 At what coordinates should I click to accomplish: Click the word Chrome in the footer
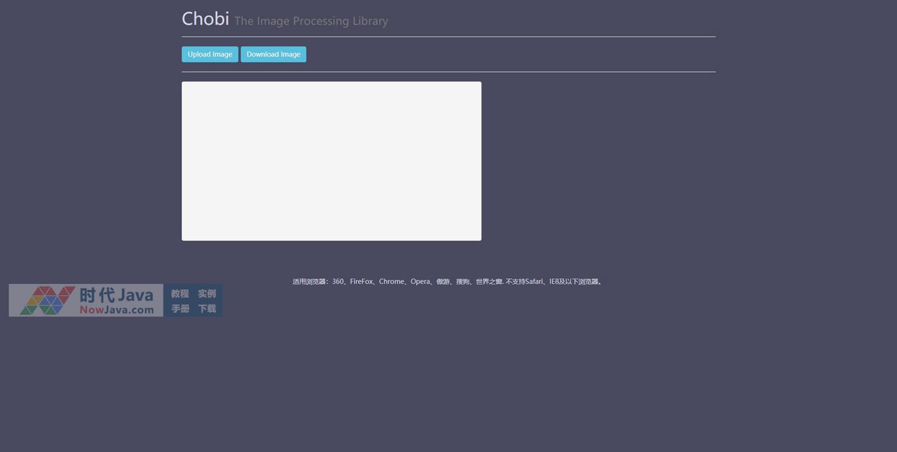pos(392,281)
